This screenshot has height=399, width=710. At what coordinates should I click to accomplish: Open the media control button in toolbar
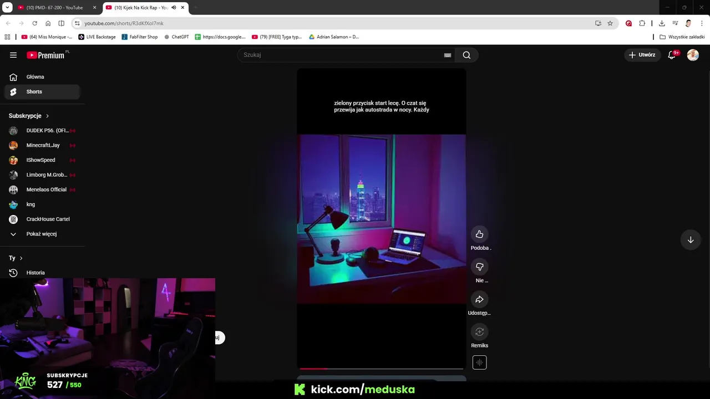[675, 23]
